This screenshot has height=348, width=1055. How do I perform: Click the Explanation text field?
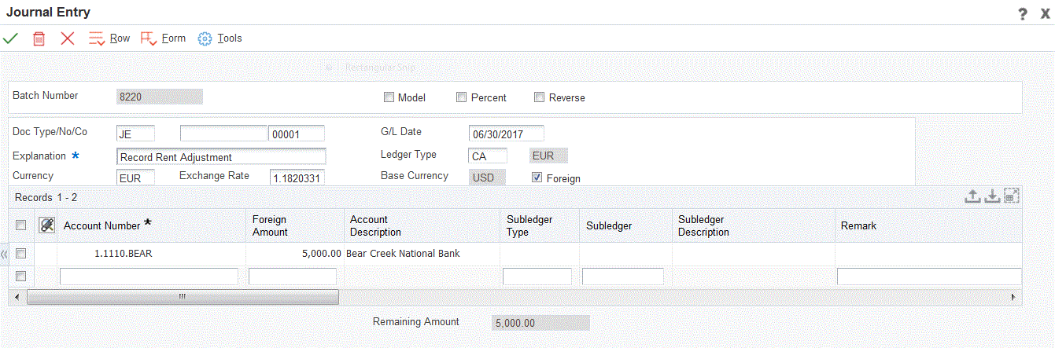(x=221, y=156)
